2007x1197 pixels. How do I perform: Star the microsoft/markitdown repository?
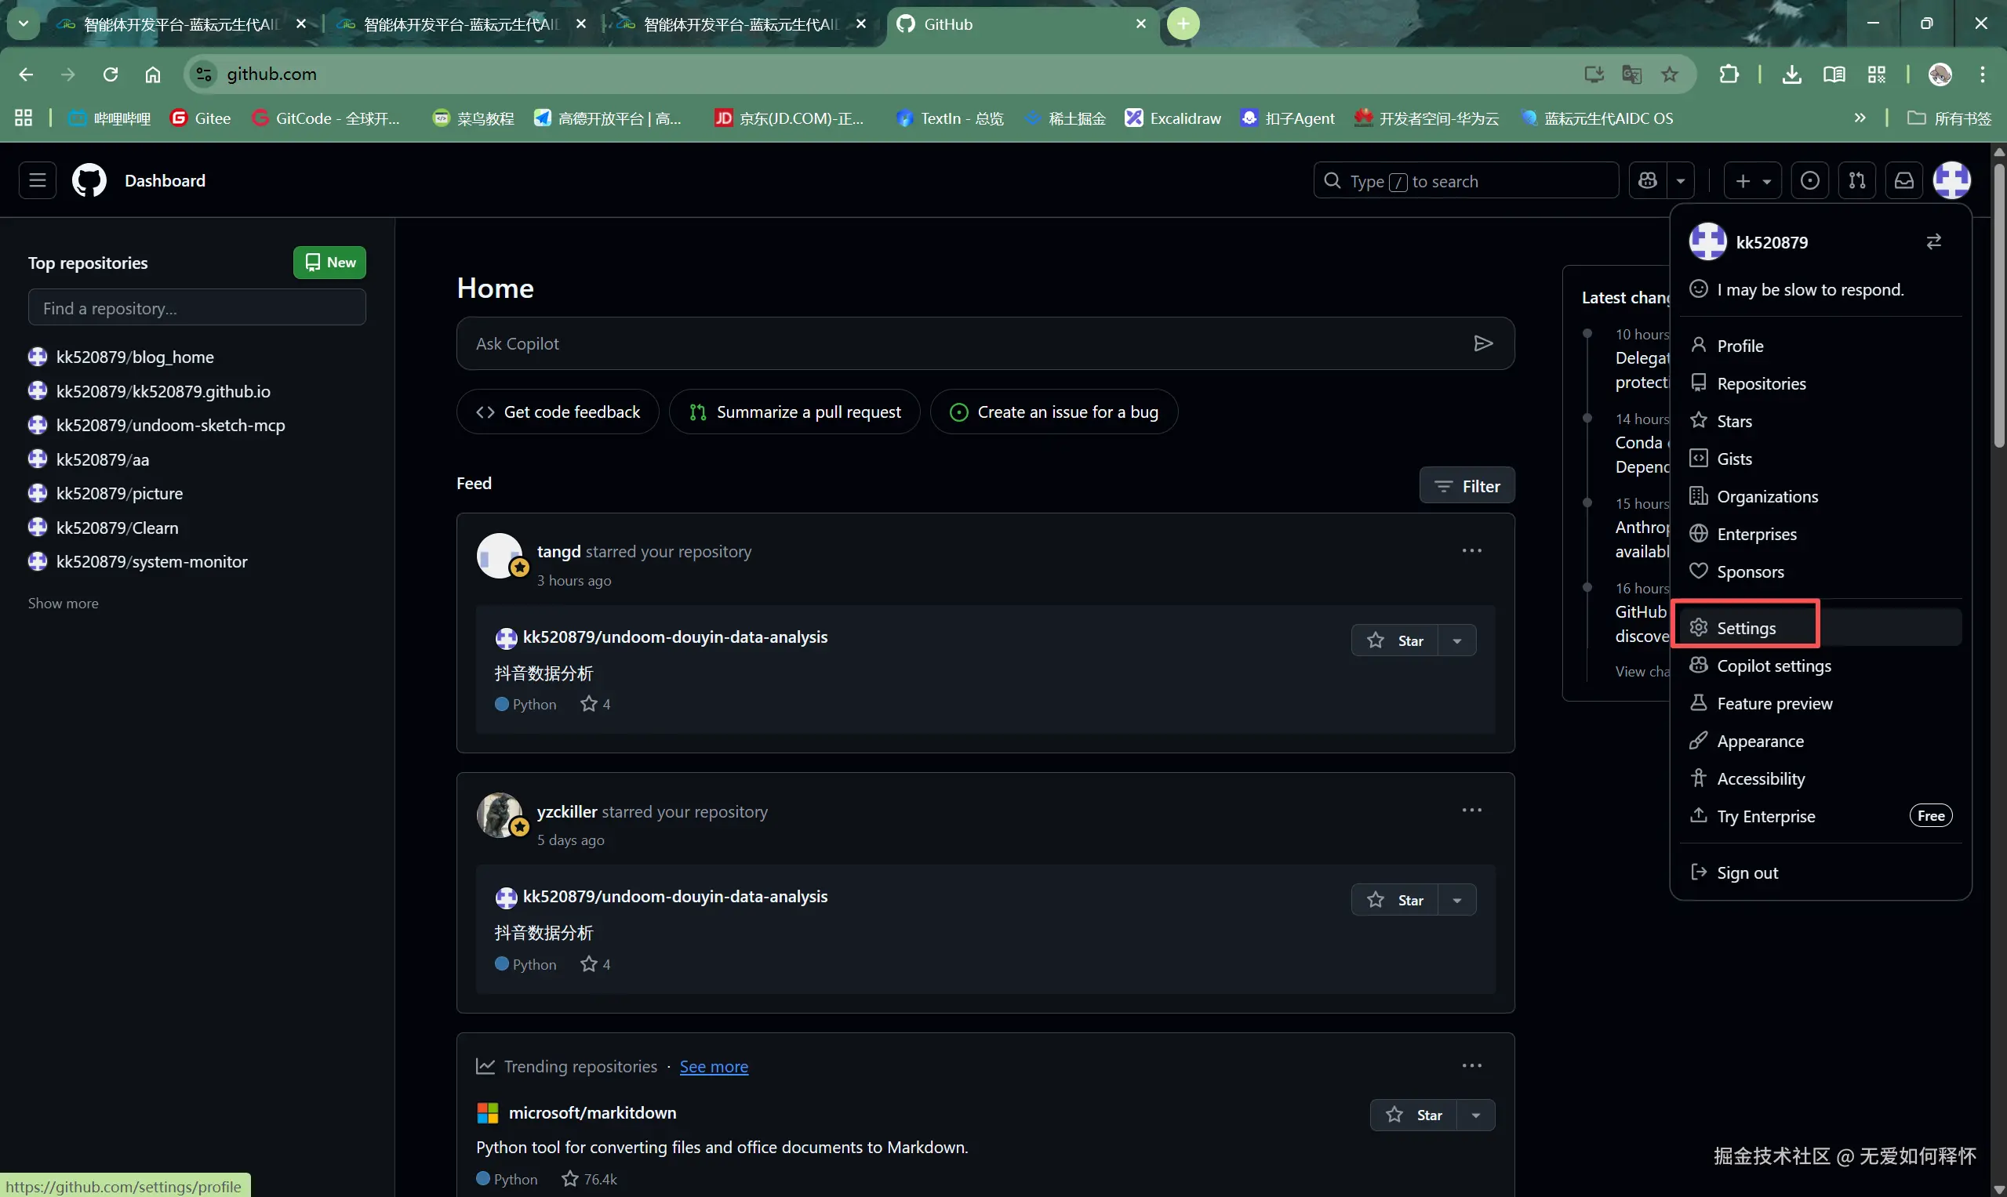[x=1413, y=1115]
